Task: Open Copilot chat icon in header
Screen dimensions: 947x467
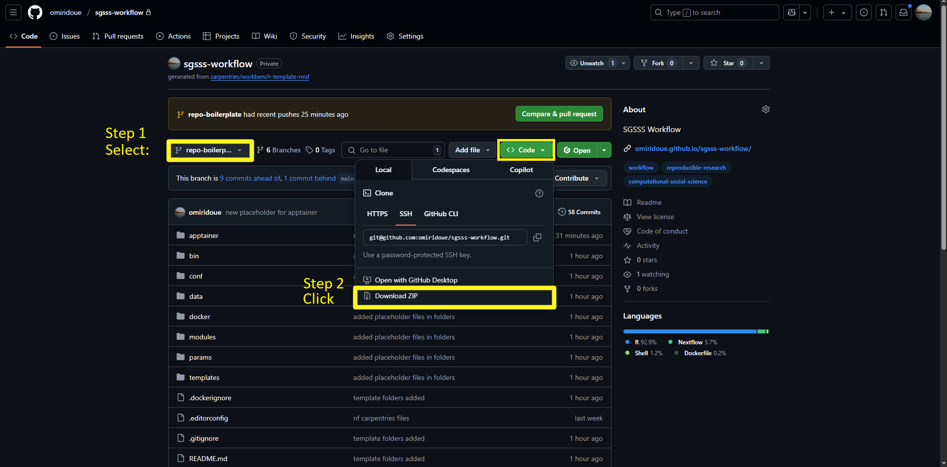Action: (x=792, y=12)
